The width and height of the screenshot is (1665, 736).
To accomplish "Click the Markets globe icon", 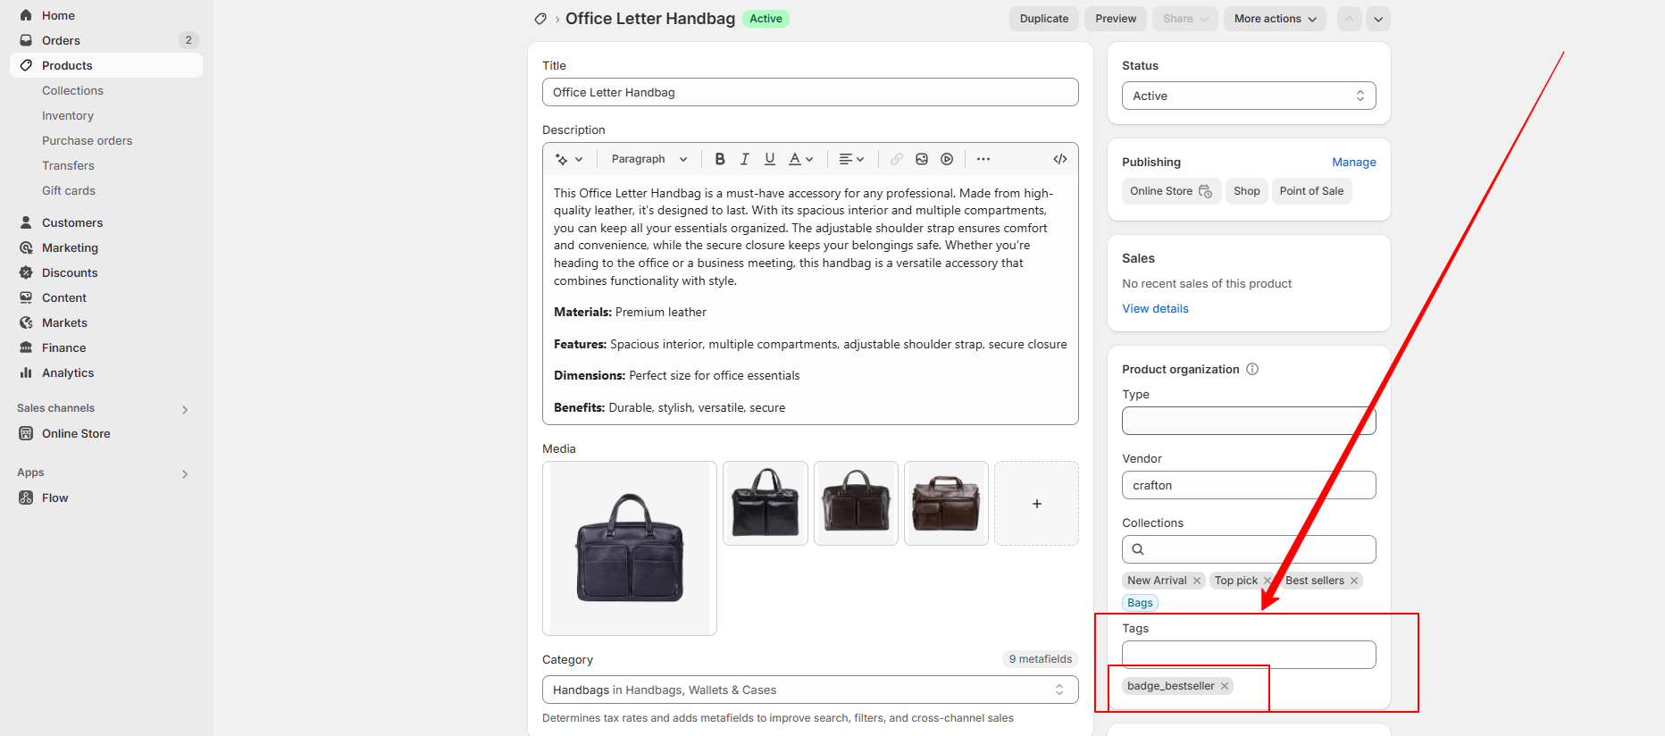I will pos(26,322).
